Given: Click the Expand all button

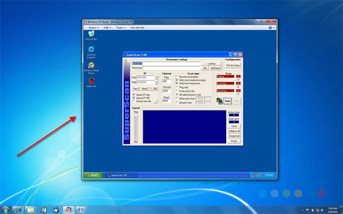Looking at the screenshot, I should coord(234,136).
